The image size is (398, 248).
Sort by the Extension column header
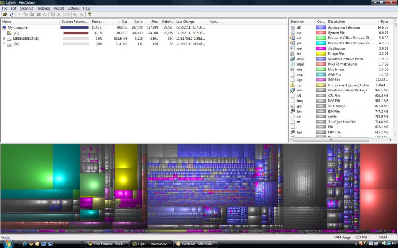tap(302, 22)
